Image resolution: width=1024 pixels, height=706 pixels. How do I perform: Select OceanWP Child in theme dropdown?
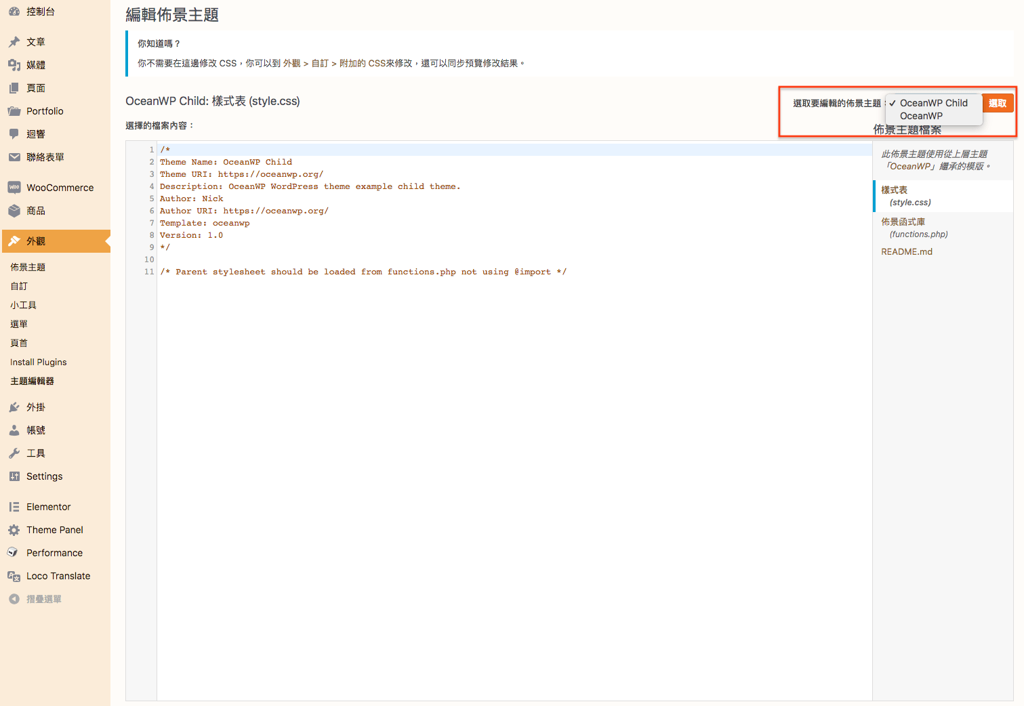pos(934,103)
